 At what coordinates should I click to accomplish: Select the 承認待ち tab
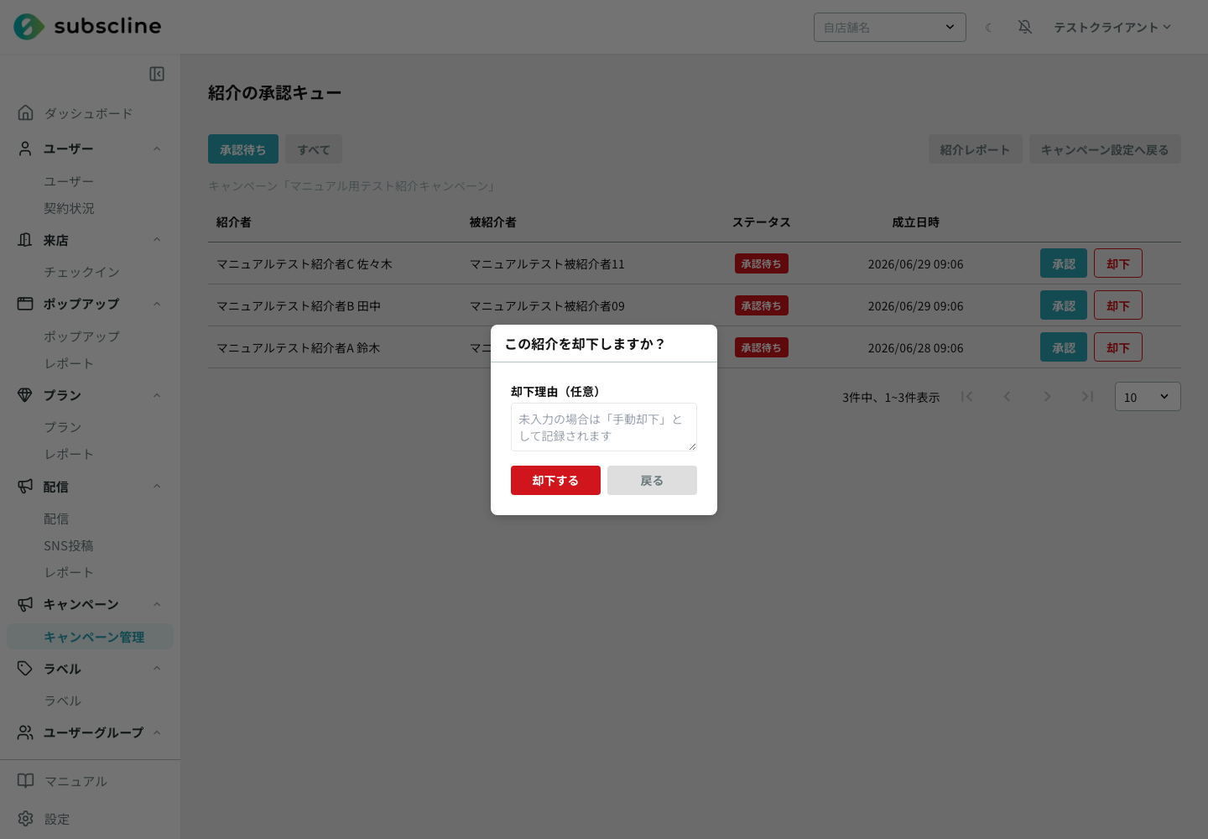(x=243, y=149)
